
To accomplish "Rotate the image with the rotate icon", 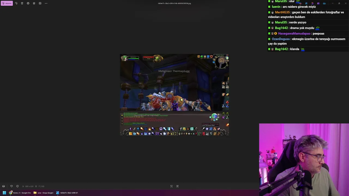I will (16, 3).
